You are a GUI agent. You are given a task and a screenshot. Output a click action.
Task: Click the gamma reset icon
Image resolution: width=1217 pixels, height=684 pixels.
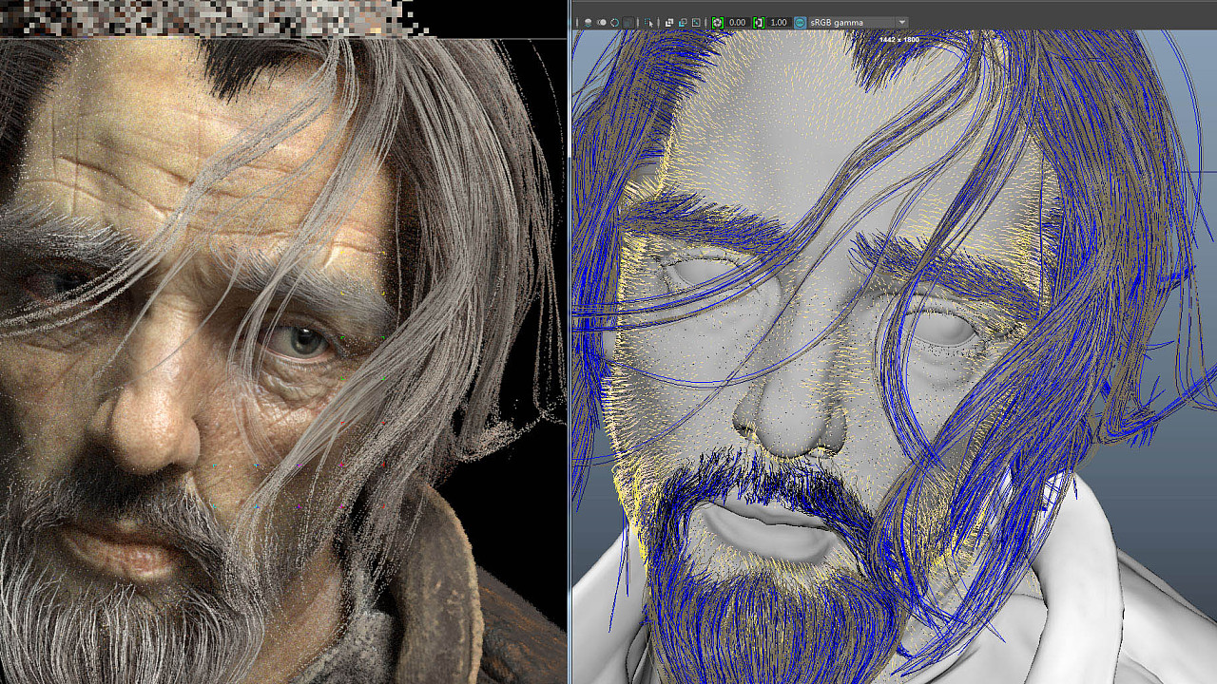[x=759, y=22]
